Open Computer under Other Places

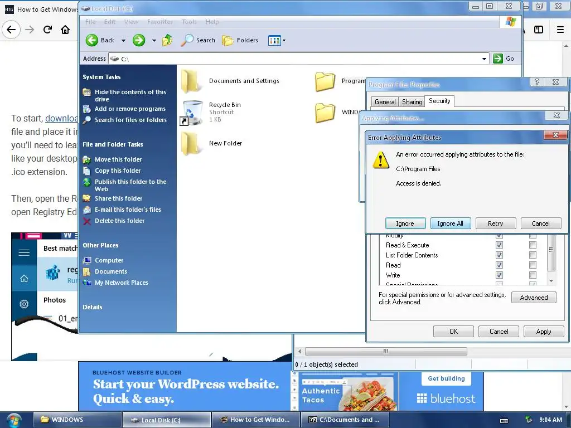click(109, 261)
